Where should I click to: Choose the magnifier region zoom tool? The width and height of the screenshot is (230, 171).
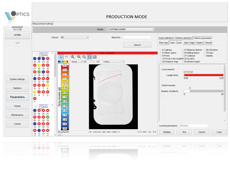pyautogui.click(x=72, y=57)
